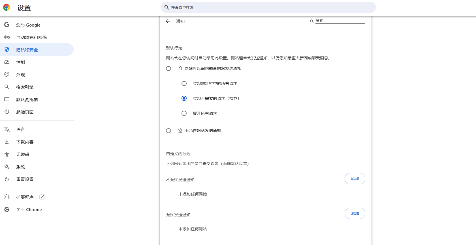Viewport: 476px width, 245px height.
Task: Open 外观 settings section
Action: click(x=37, y=75)
